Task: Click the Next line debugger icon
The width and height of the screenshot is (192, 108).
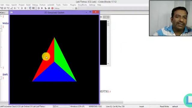Action: 5,8
